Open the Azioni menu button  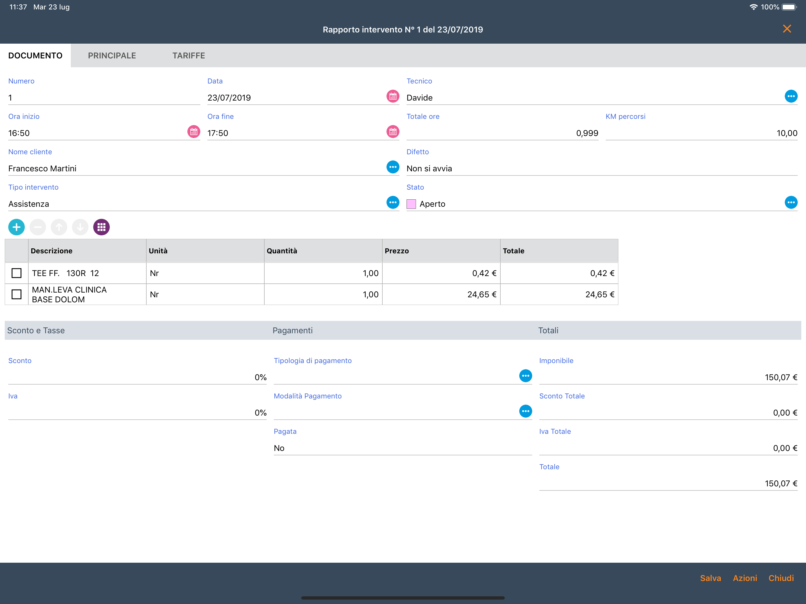click(744, 578)
